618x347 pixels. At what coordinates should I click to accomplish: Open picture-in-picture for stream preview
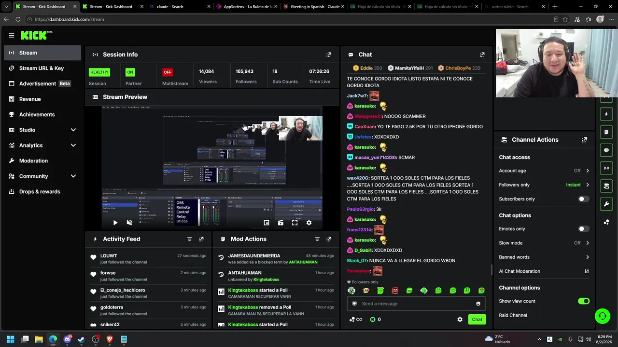click(266, 223)
